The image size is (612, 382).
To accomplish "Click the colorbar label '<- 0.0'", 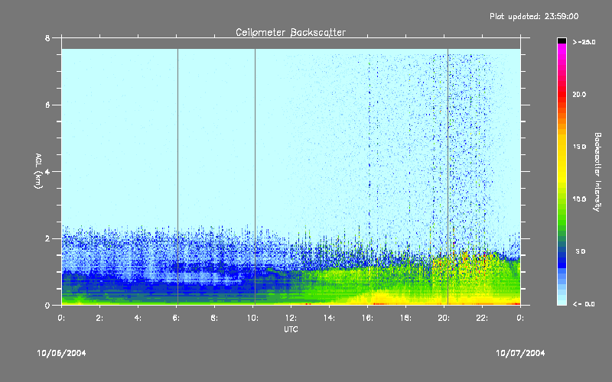I will [x=584, y=304].
